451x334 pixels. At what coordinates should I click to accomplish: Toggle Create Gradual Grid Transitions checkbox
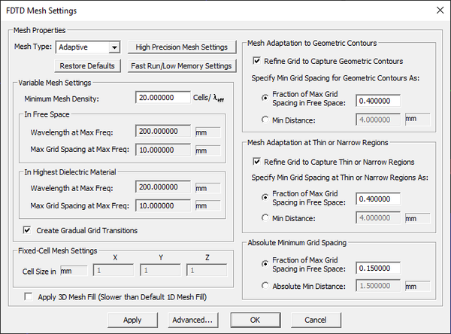coord(29,230)
